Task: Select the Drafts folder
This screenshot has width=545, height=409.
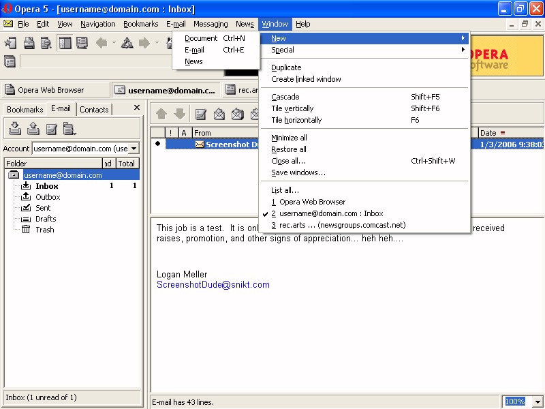Action: (46, 219)
